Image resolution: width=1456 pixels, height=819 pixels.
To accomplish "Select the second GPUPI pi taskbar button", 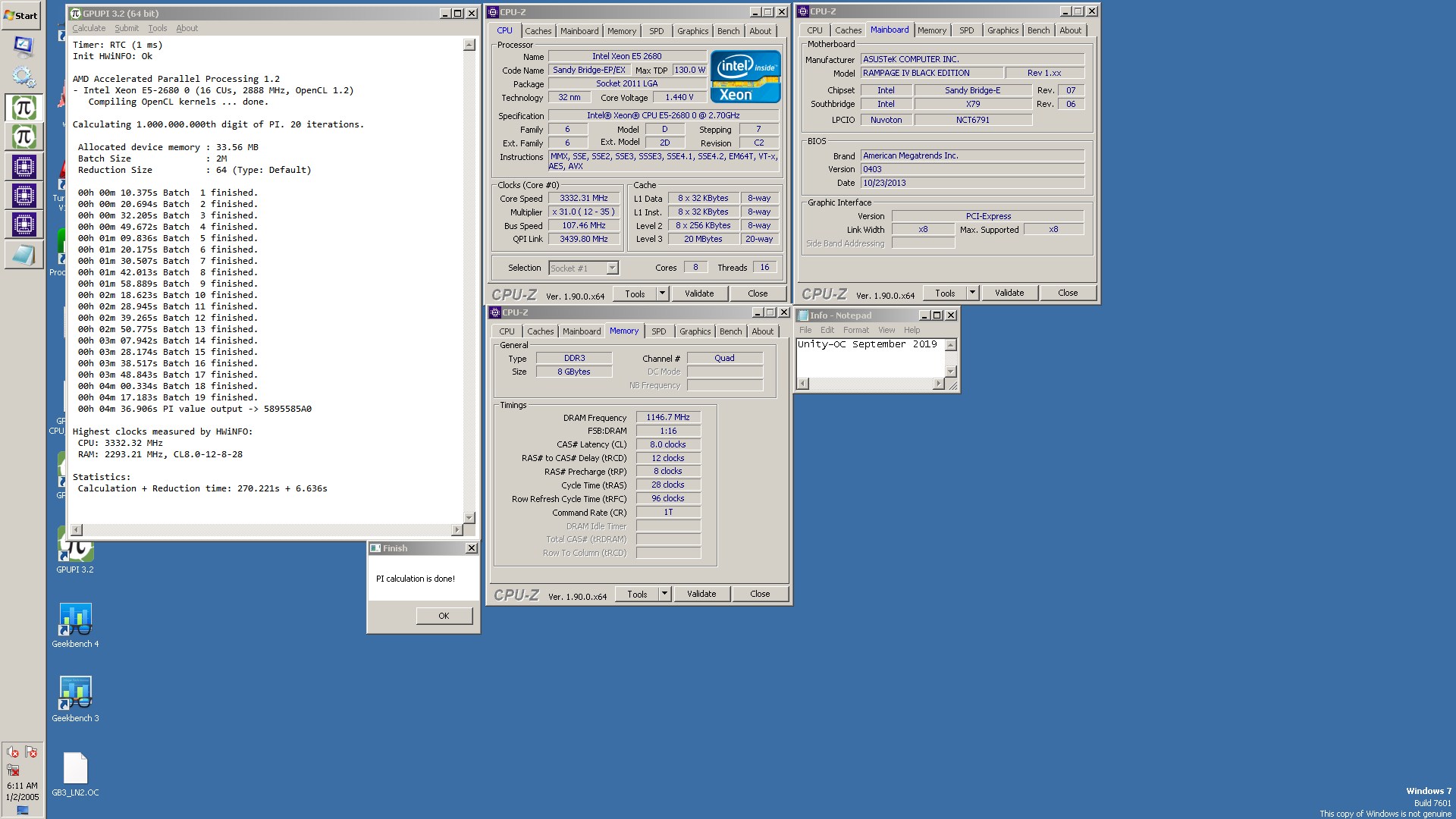I will 24,136.
